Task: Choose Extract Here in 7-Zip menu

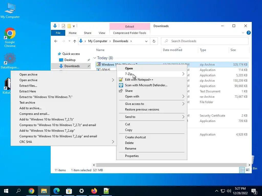Action: [x=64, y=91]
